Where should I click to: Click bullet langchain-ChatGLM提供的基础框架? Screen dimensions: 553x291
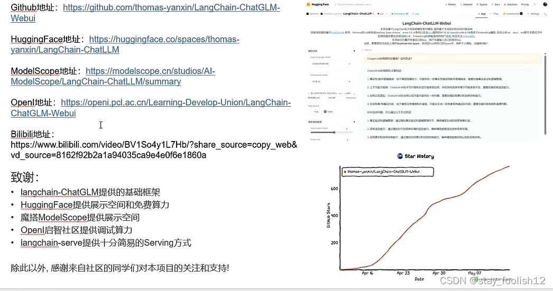coord(90,192)
